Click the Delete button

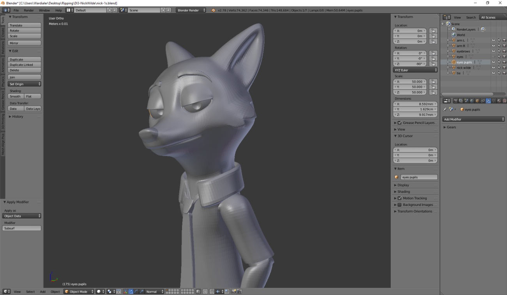[24, 70]
